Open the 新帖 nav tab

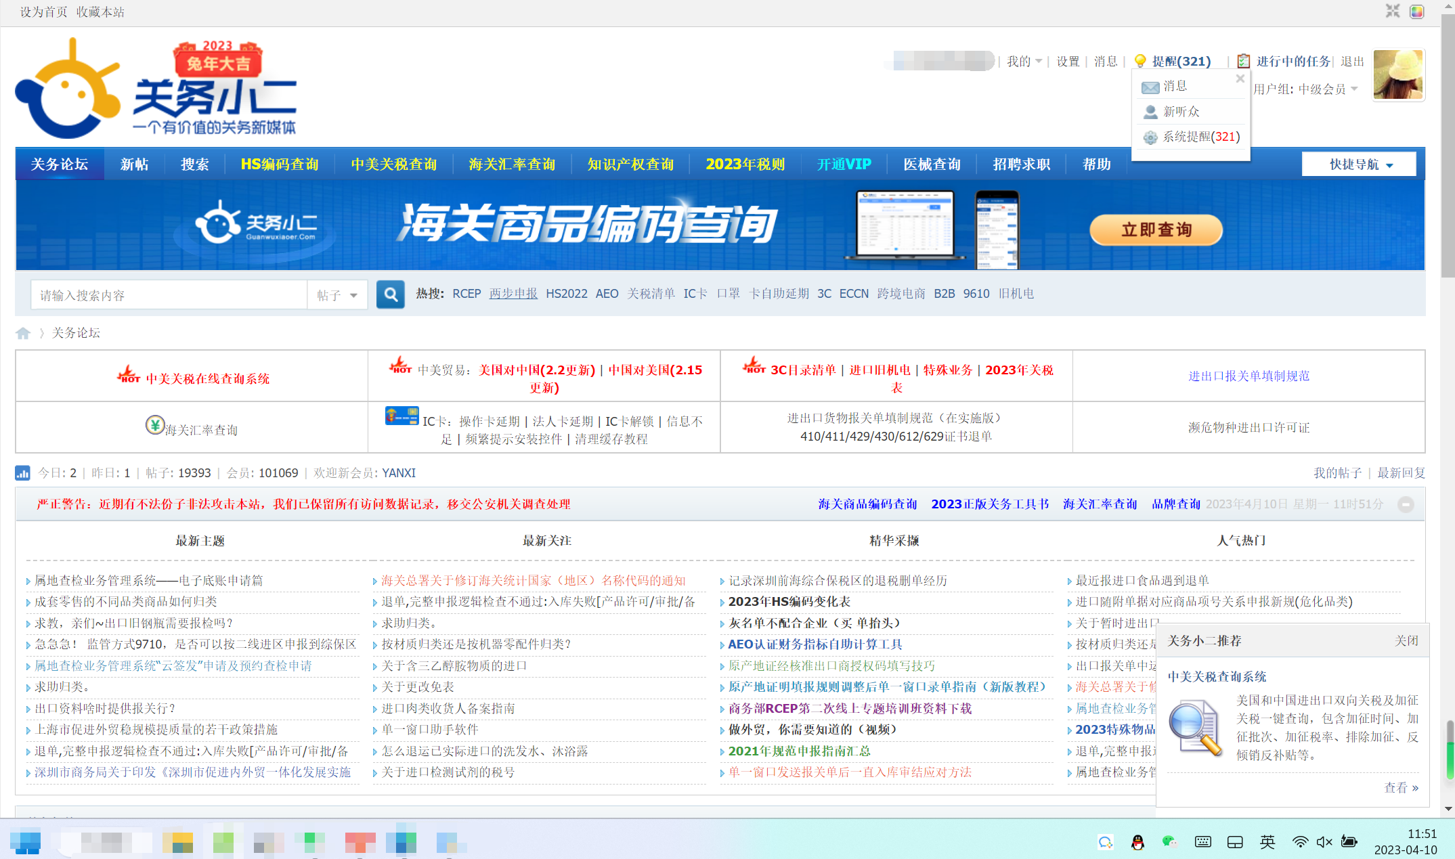coord(134,164)
